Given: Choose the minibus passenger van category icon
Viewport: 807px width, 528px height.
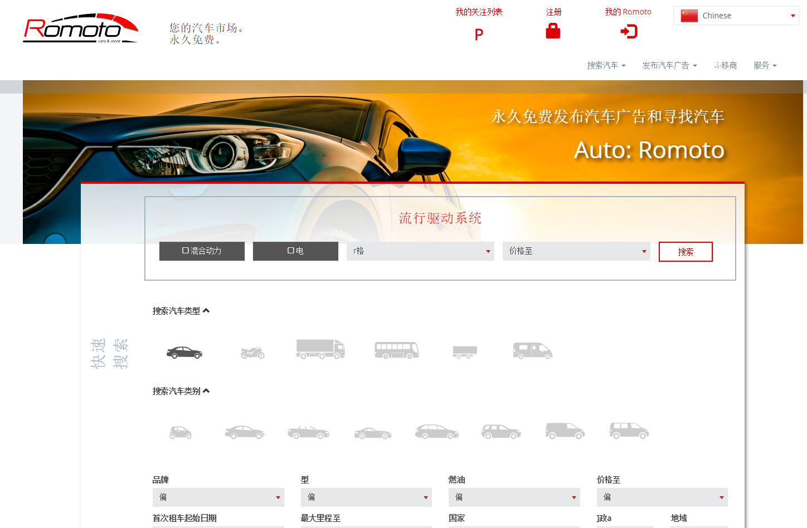Looking at the screenshot, I should (629, 431).
